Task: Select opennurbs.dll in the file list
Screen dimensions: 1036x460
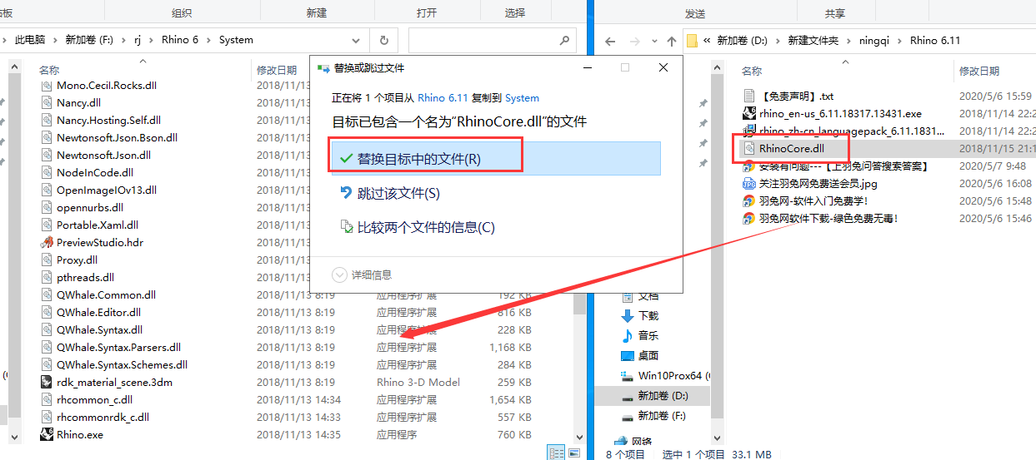Action: [90, 207]
